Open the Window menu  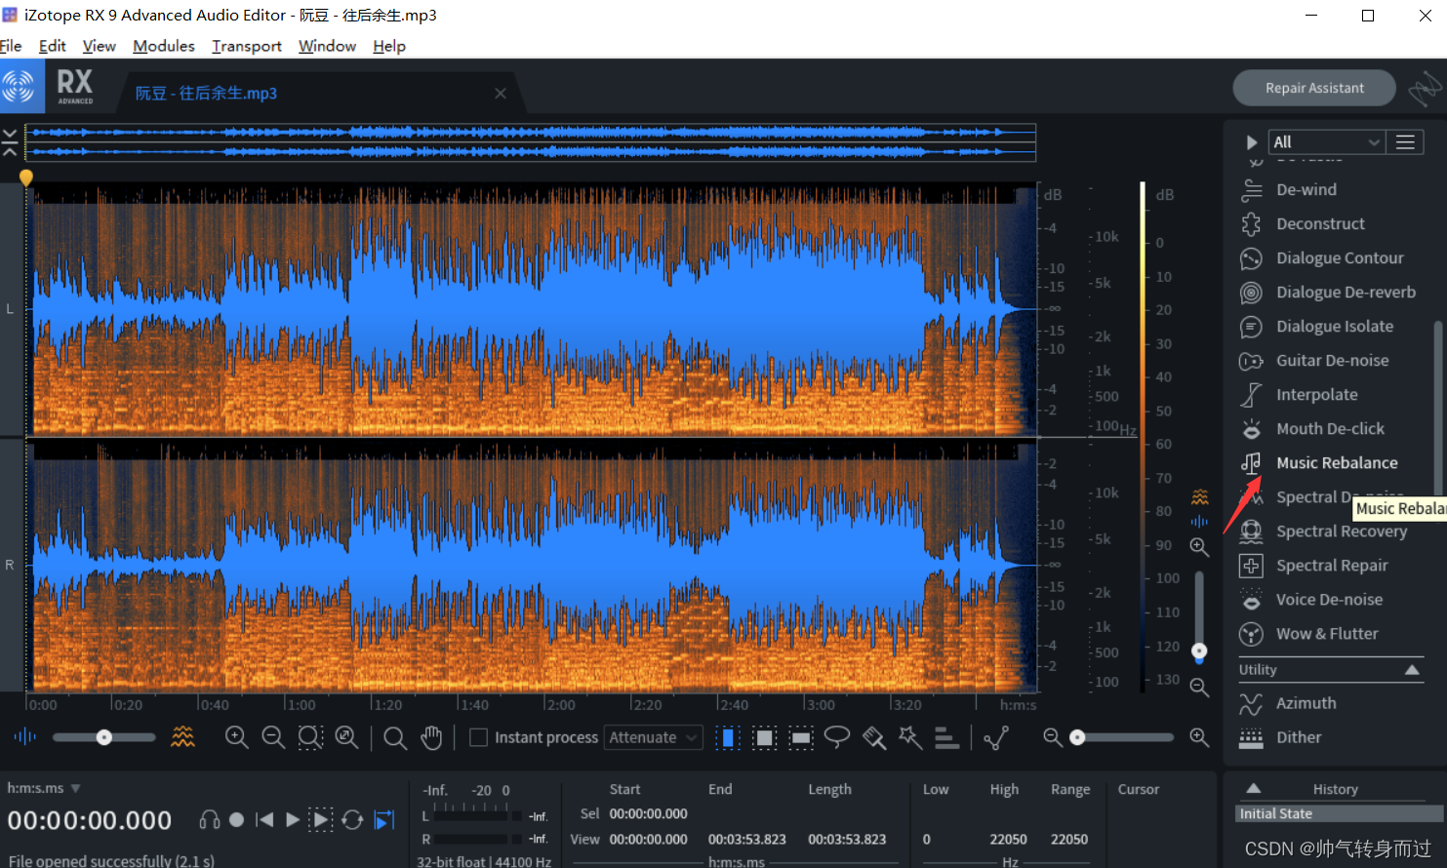[x=327, y=46]
